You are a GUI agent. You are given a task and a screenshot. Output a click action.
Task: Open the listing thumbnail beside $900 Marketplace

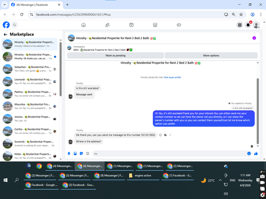point(69,48)
